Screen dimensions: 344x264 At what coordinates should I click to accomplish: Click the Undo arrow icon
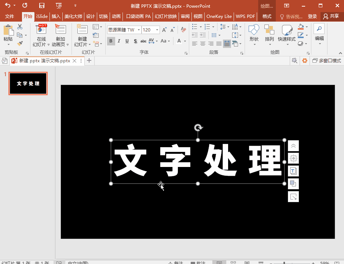coord(8,5)
